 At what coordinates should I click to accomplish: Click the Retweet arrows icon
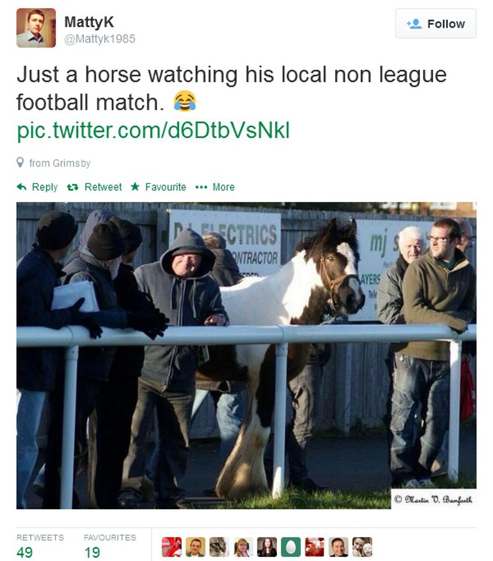pos(73,187)
